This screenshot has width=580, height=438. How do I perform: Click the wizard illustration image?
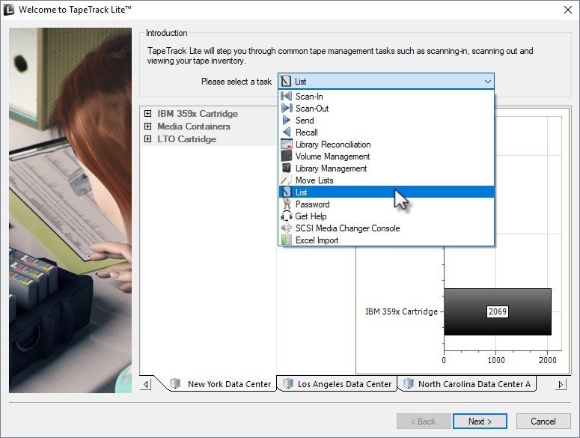tap(70, 210)
